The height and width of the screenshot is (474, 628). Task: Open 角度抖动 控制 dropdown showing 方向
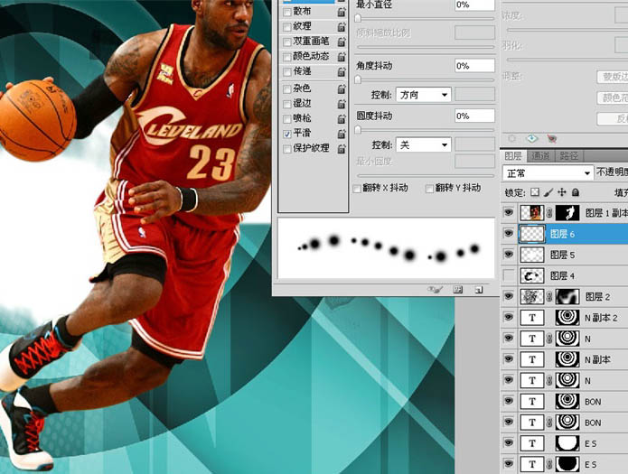point(424,95)
